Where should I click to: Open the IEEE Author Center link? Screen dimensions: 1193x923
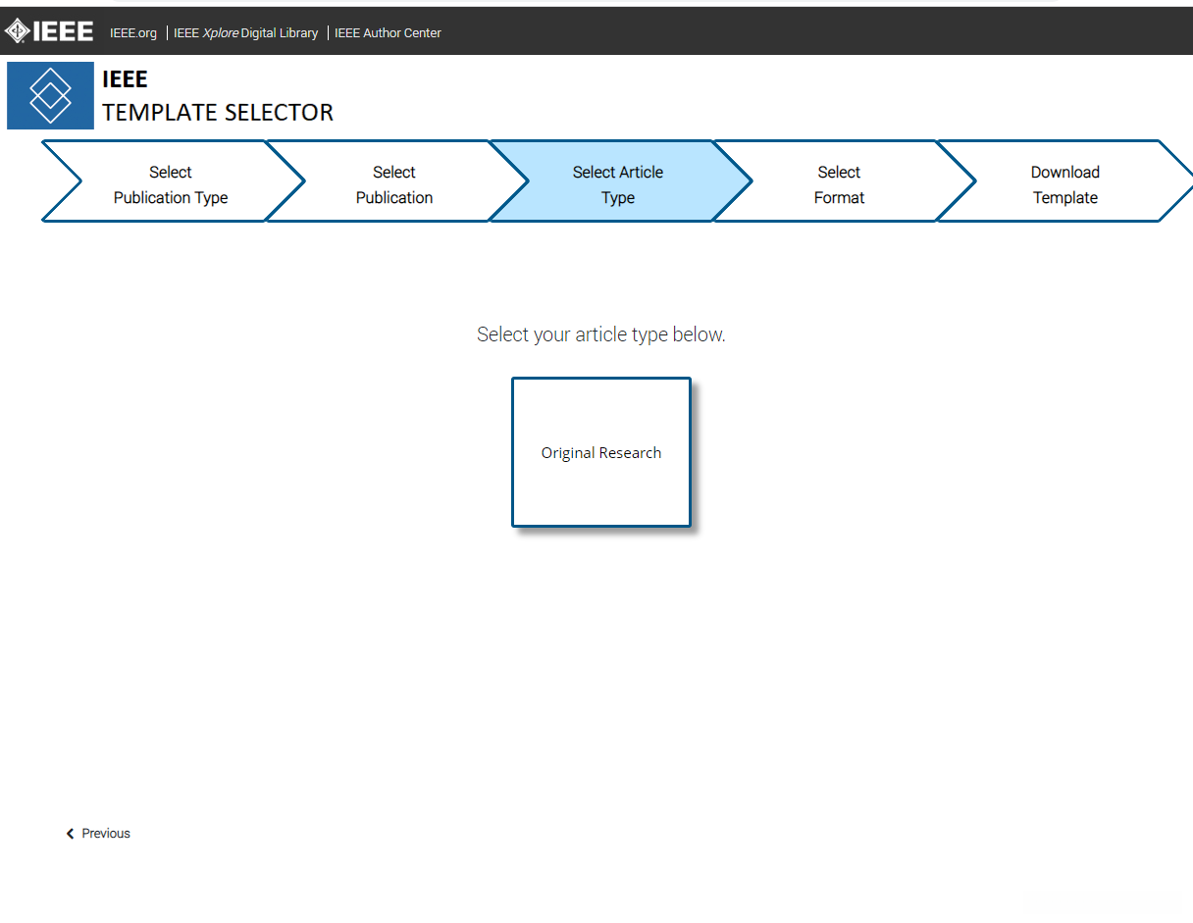[x=388, y=32]
